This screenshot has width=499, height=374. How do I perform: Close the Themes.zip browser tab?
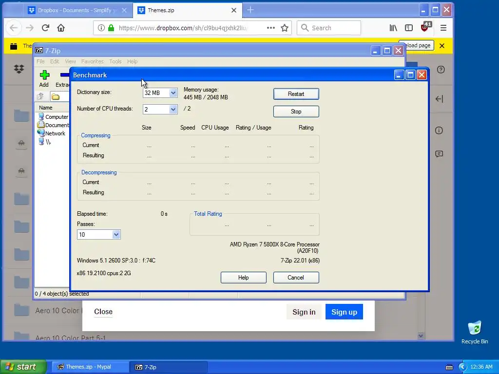pos(233,10)
